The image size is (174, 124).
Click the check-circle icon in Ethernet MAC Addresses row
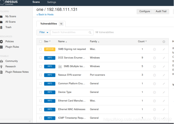(154, 109)
